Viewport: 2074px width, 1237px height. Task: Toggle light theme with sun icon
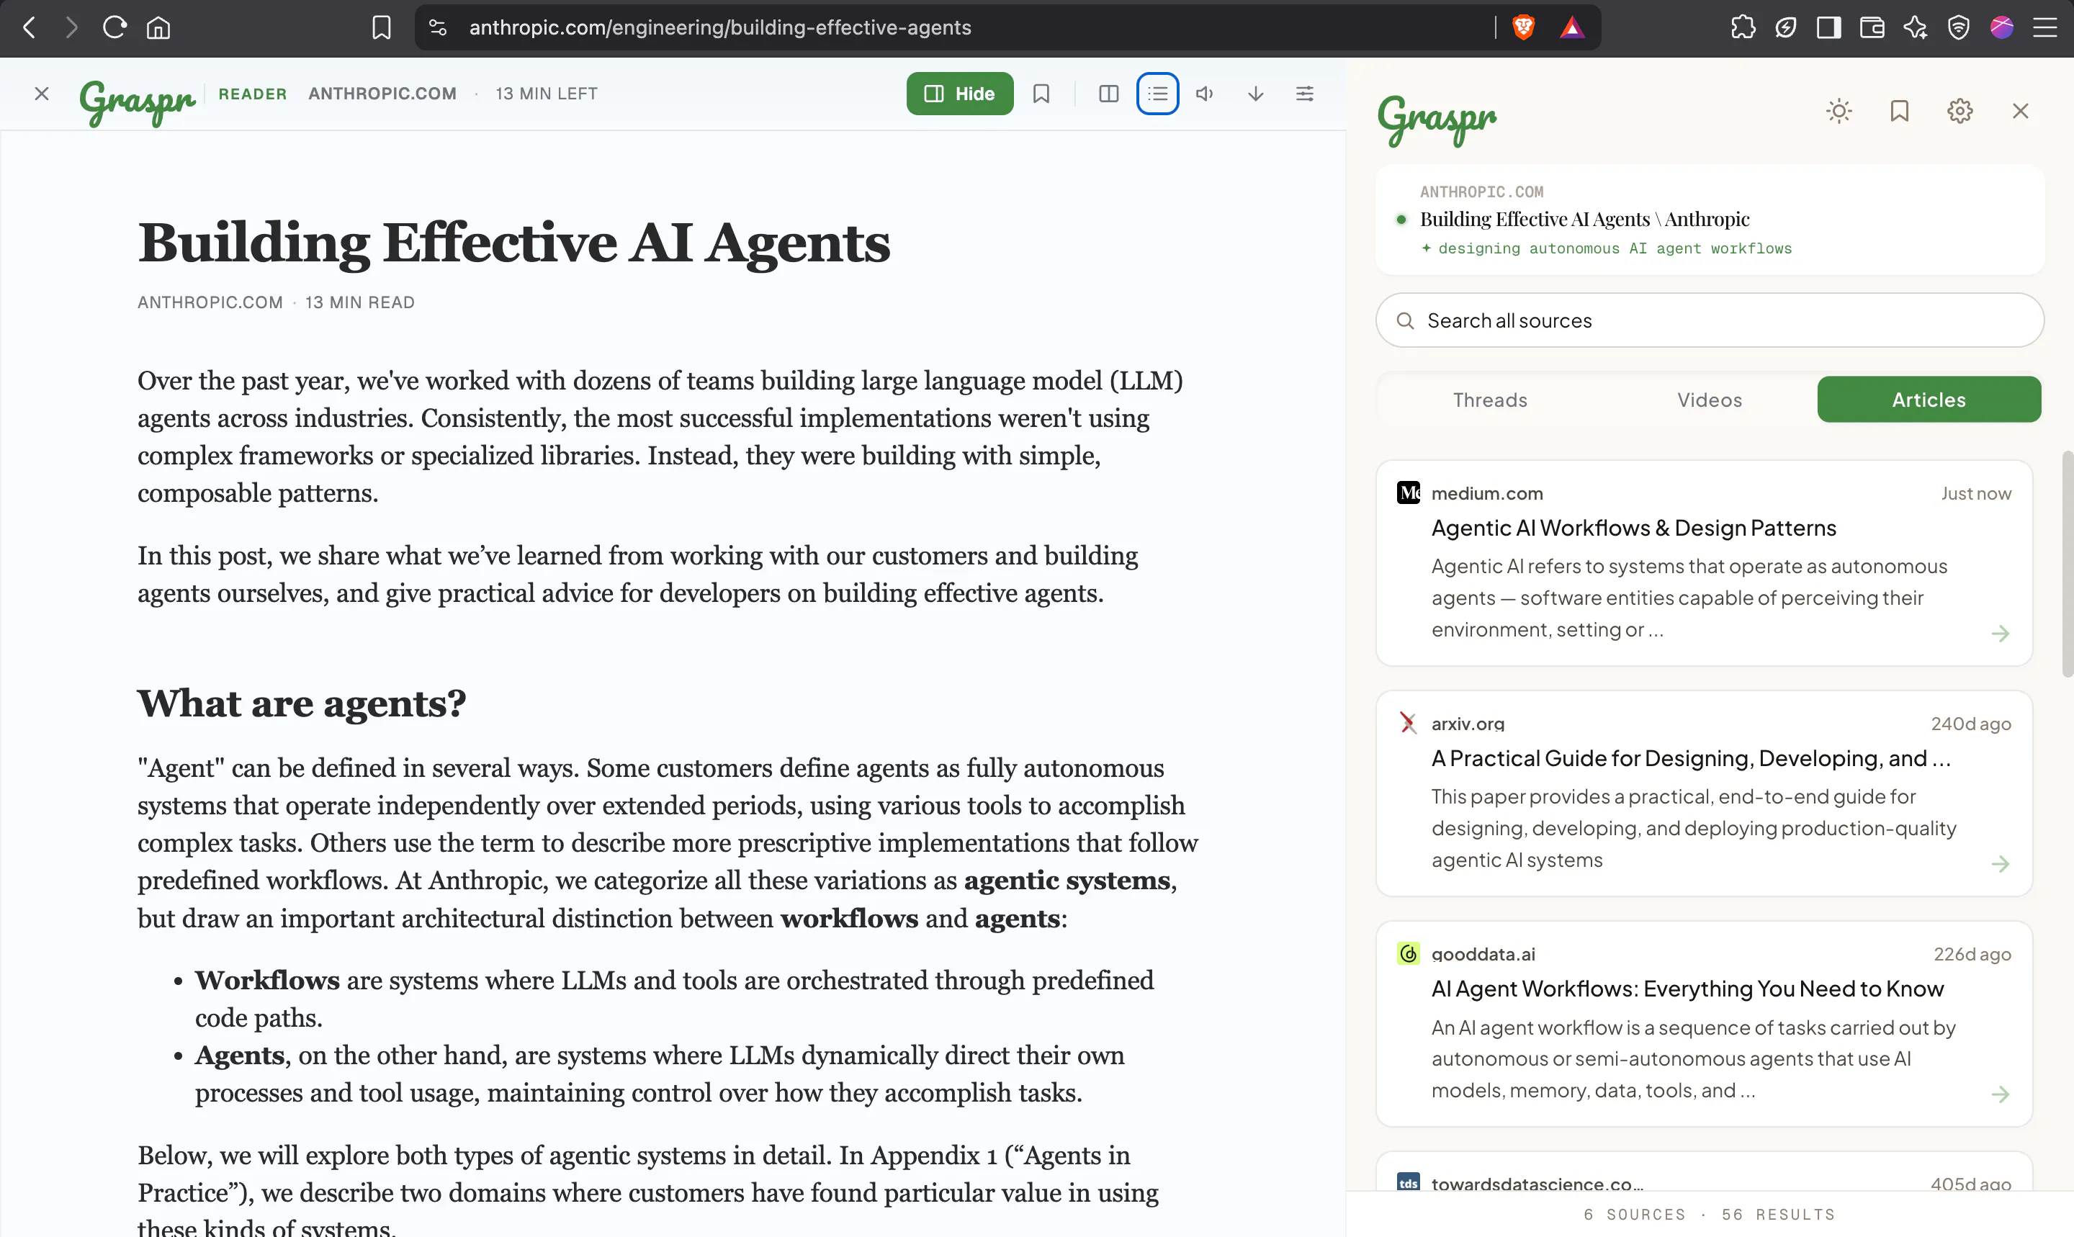tap(1839, 111)
